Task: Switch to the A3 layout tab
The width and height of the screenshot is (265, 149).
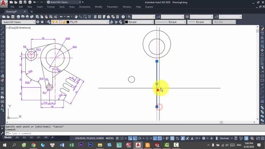Action: [x=24, y=137]
